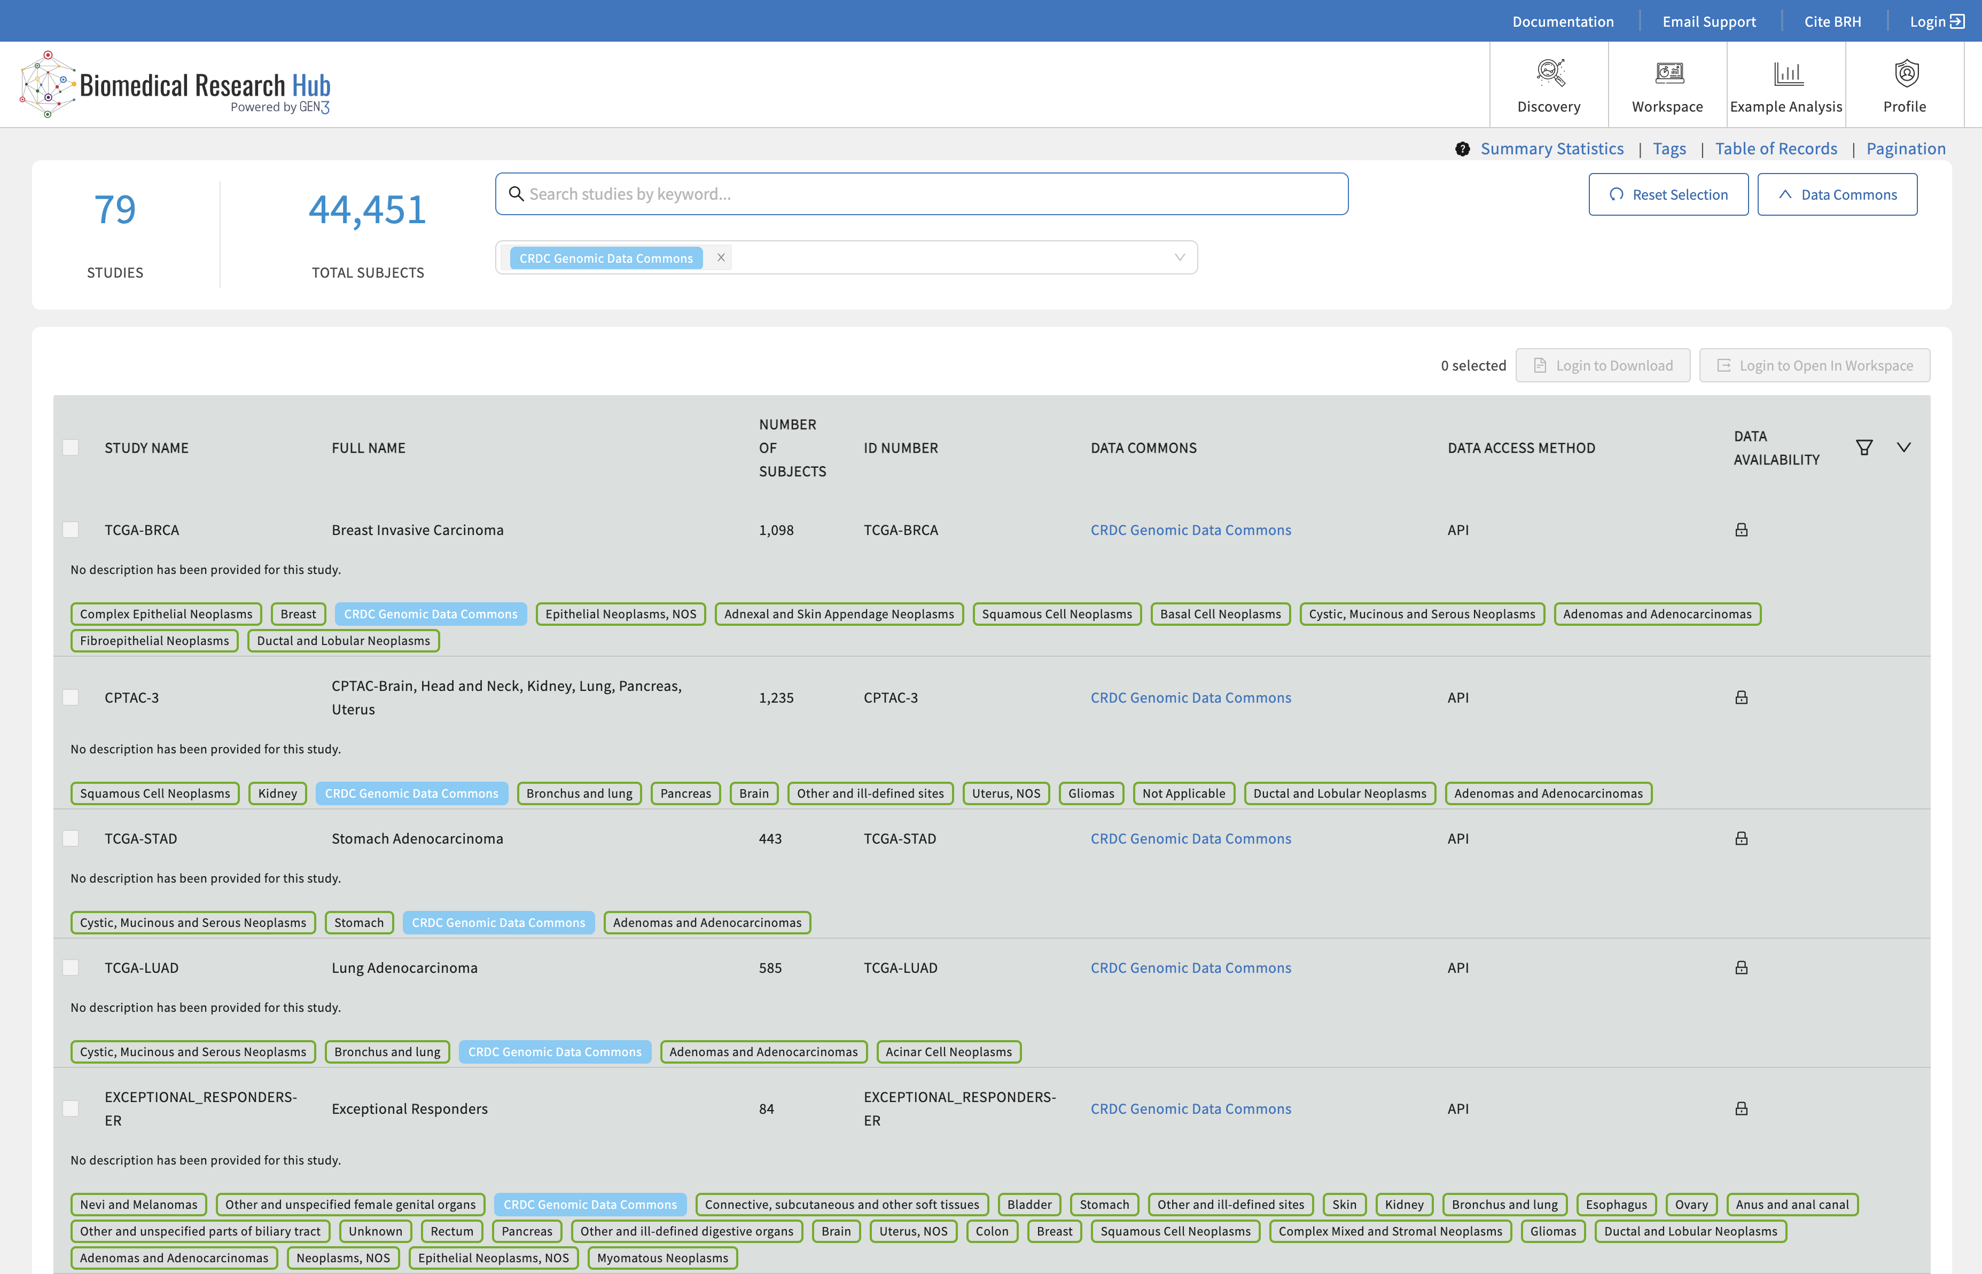Click the study keyword search field
The width and height of the screenshot is (1982, 1274).
(921, 194)
